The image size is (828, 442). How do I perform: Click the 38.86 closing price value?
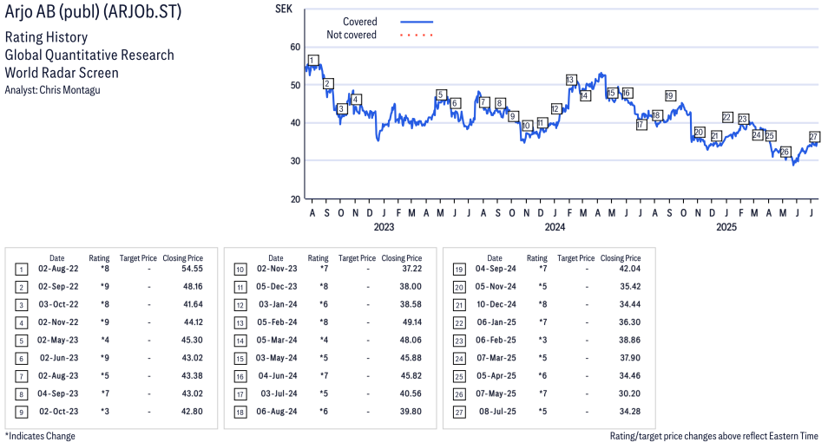pyautogui.click(x=630, y=341)
